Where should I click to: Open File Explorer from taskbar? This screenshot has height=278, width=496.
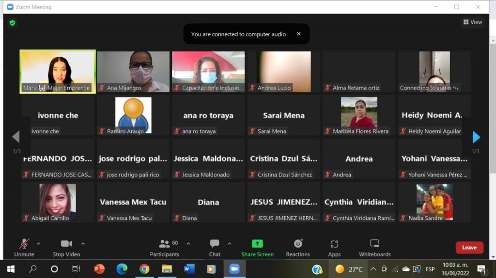point(167,269)
